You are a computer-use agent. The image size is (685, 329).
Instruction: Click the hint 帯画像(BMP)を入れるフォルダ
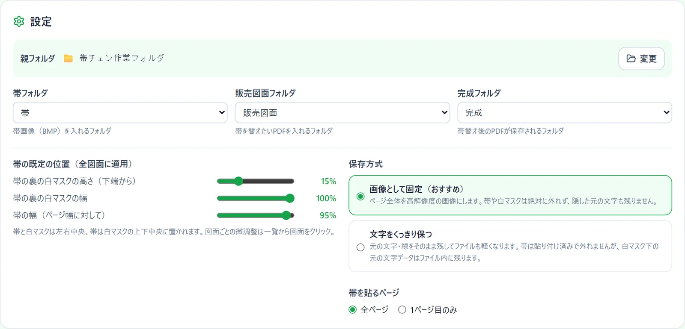[x=62, y=131]
